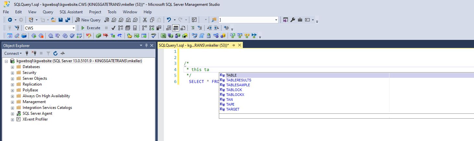The height and width of the screenshot is (141, 474).
Task: Click the spell check ABC icon
Action: (154, 36)
